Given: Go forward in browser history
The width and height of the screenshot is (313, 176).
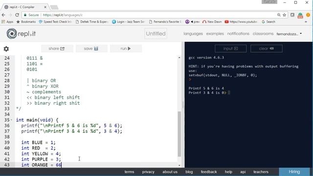Looking at the screenshot, I should (x=10, y=15).
